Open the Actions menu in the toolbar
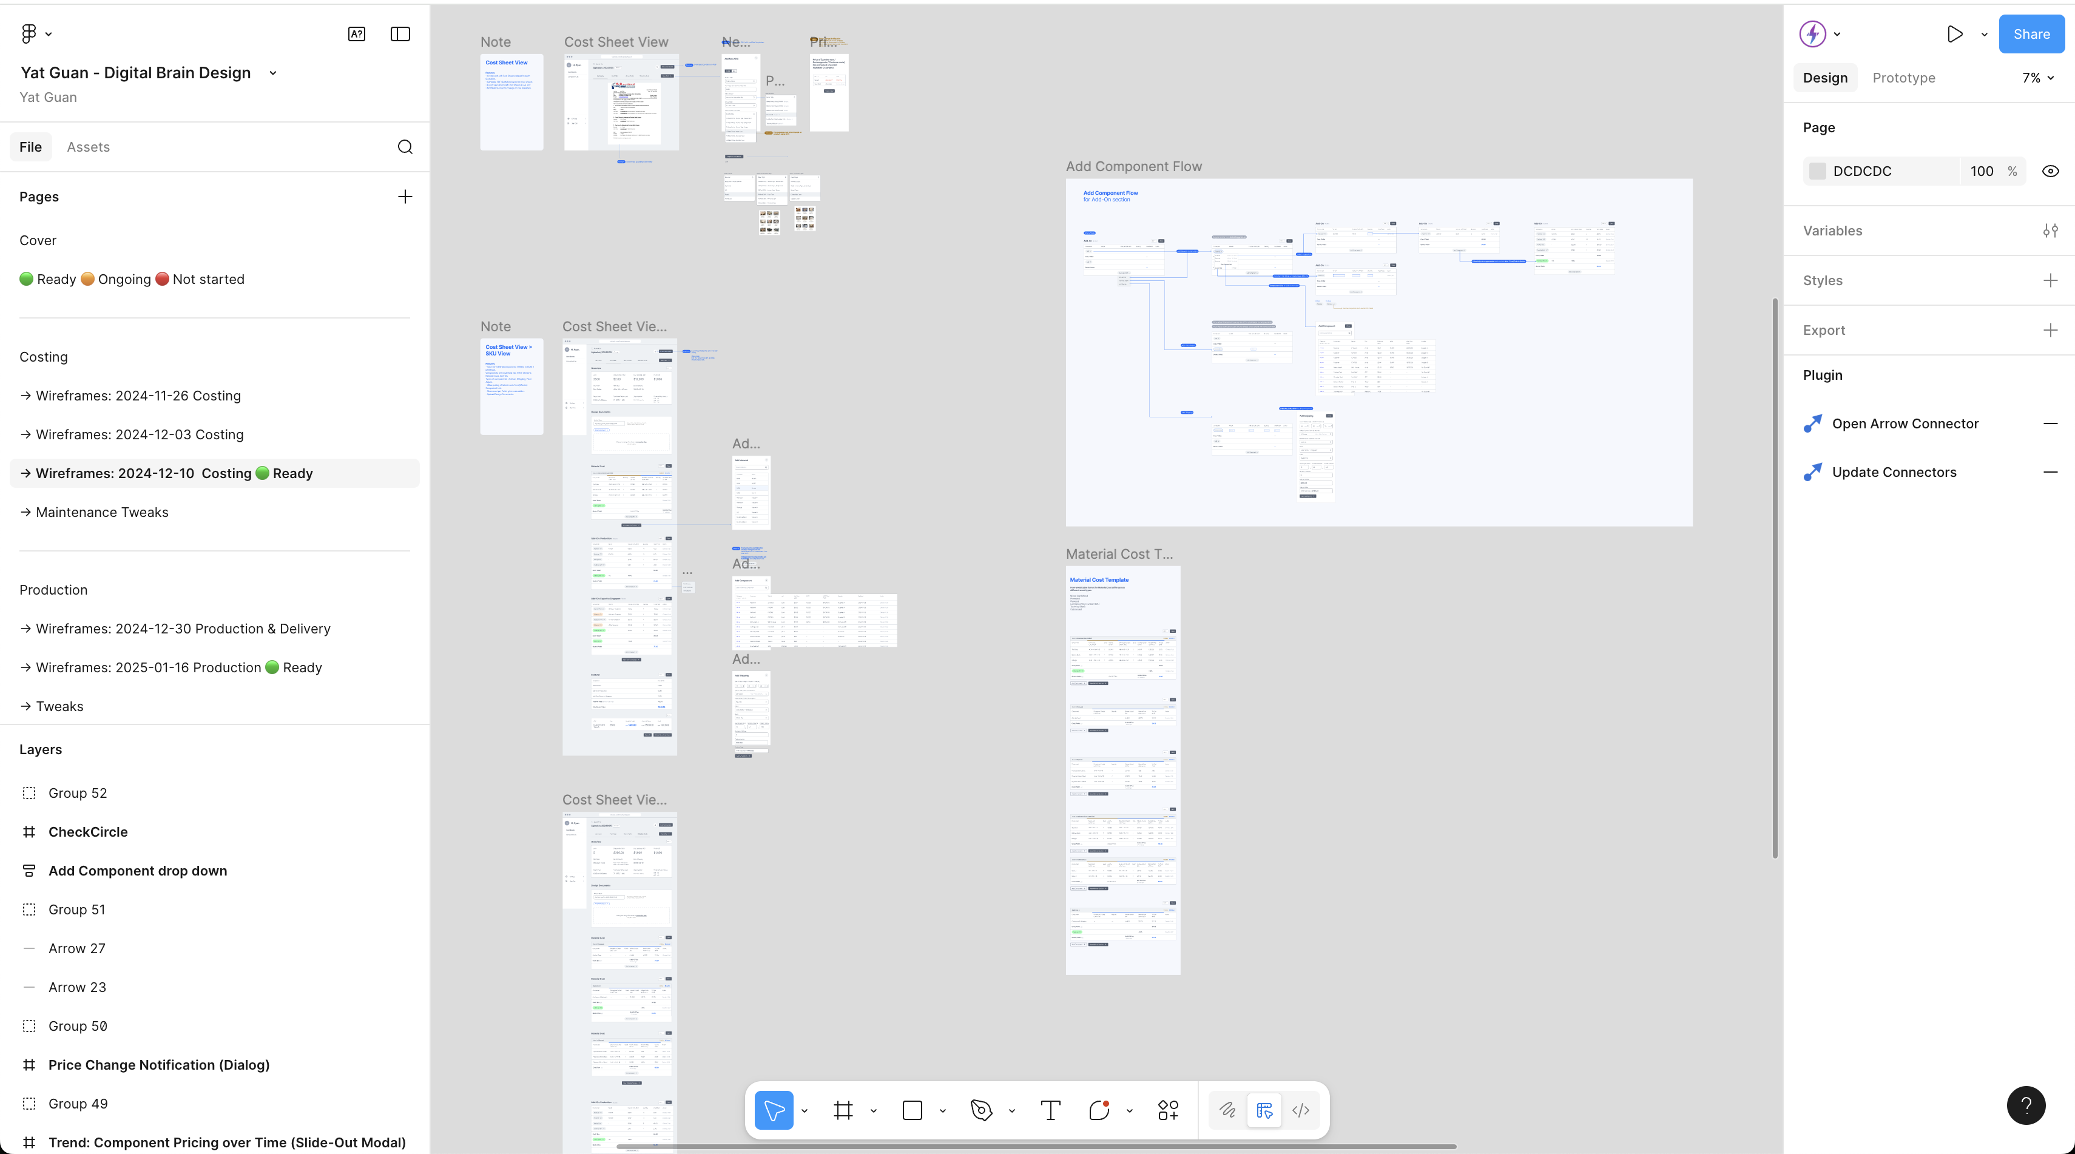Screen dimensions: 2075x1154 coord(1167,1110)
